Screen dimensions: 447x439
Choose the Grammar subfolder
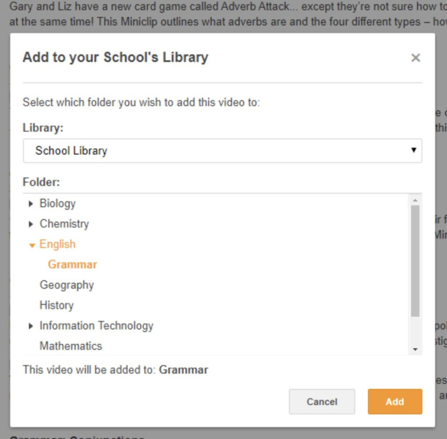coord(72,264)
